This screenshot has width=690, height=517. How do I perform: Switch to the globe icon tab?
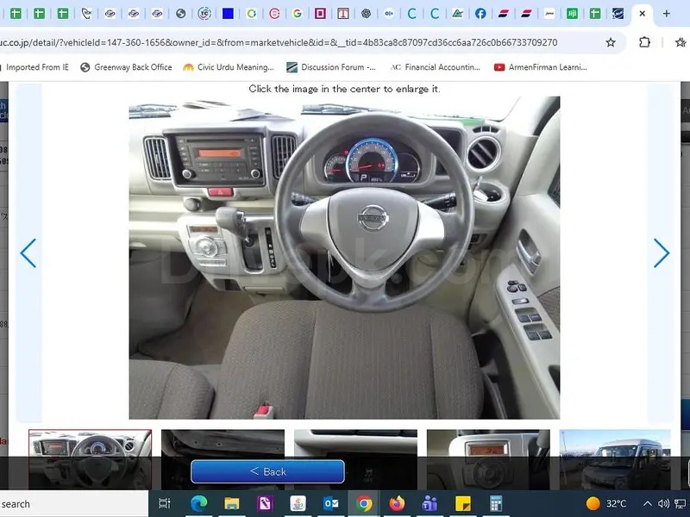click(x=180, y=14)
